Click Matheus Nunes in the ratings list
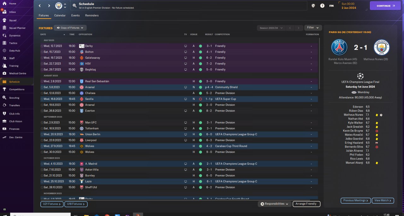Screen dimensions: 404x216 [353, 115]
